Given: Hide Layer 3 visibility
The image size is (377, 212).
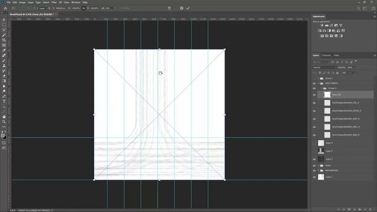Looking at the screenshot, I should pos(314,159).
